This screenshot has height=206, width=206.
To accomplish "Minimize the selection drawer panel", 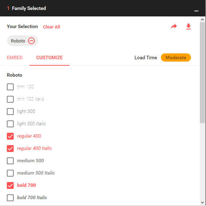I will (196, 11).
